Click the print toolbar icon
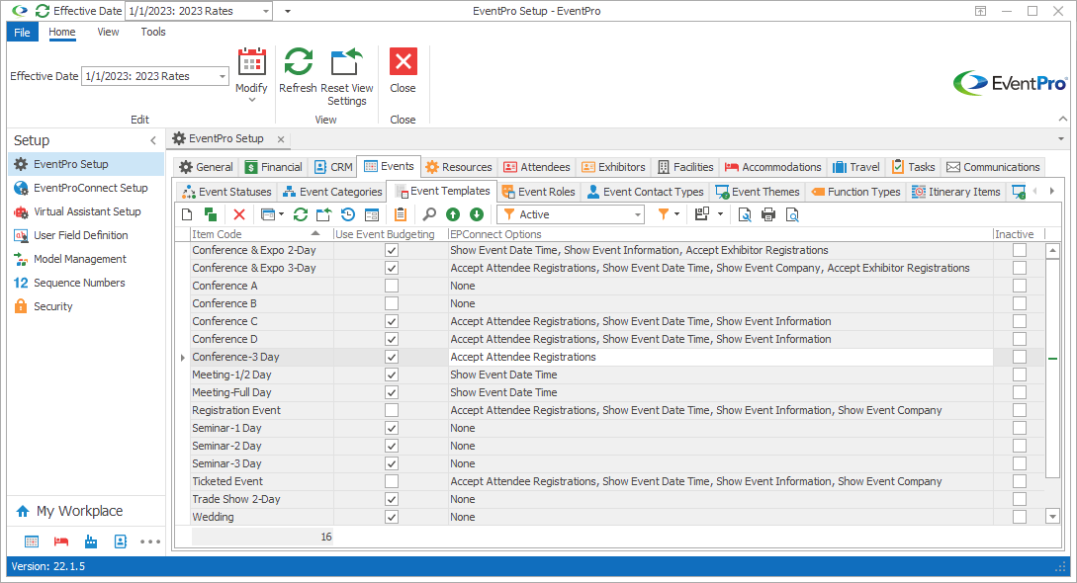Viewport: 1077px width, 583px height. click(x=768, y=214)
